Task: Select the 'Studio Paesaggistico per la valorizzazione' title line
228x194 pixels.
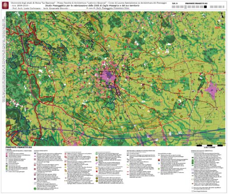Action: tap(93, 6)
